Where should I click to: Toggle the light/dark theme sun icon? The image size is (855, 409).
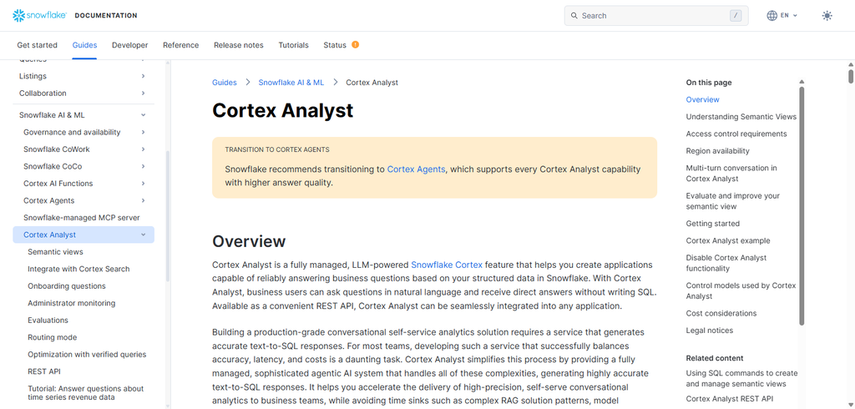(x=827, y=16)
